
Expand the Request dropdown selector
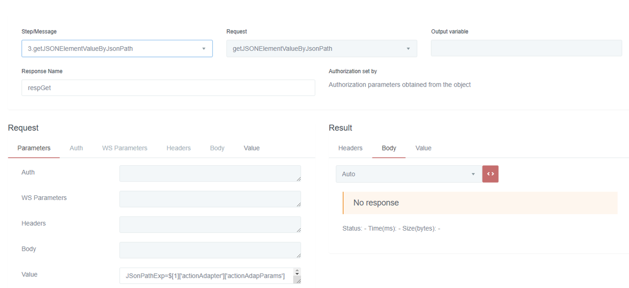(x=321, y=49)
